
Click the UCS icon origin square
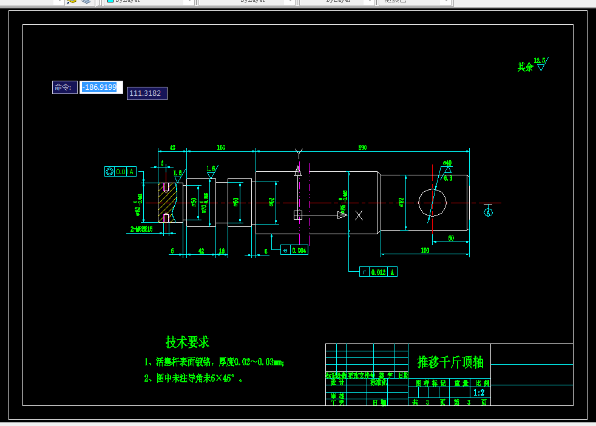click(298, 215)
